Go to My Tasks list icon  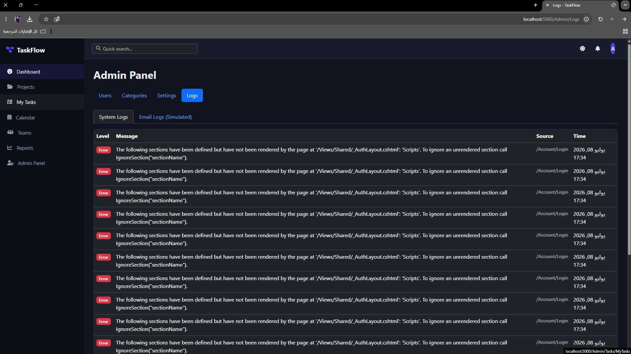click(x=10, y=102)
